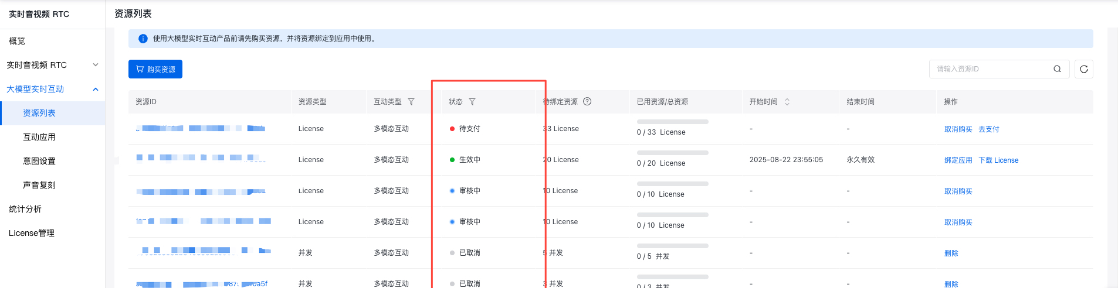Click the usage progress bar for 0 / 20 License
The image size is (1118, 288).
click(672, 153)
